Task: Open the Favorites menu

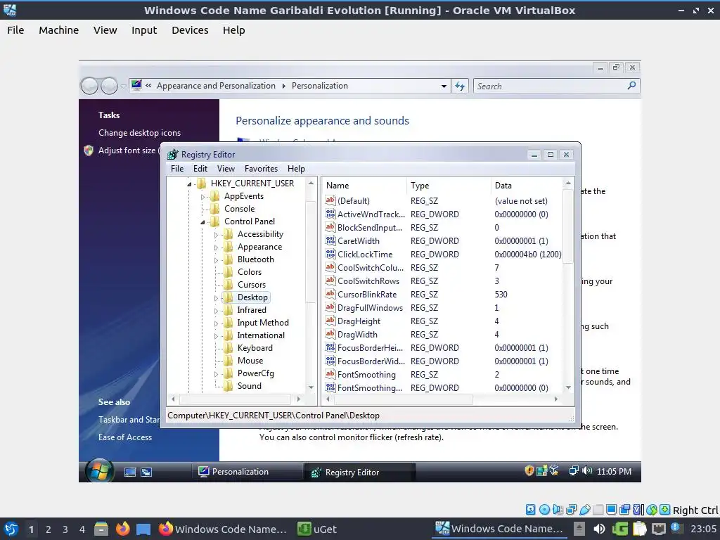Action: coord(261,169)
